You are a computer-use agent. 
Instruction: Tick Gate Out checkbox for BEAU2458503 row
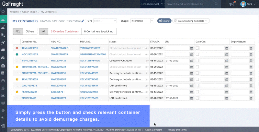[197, 60]
